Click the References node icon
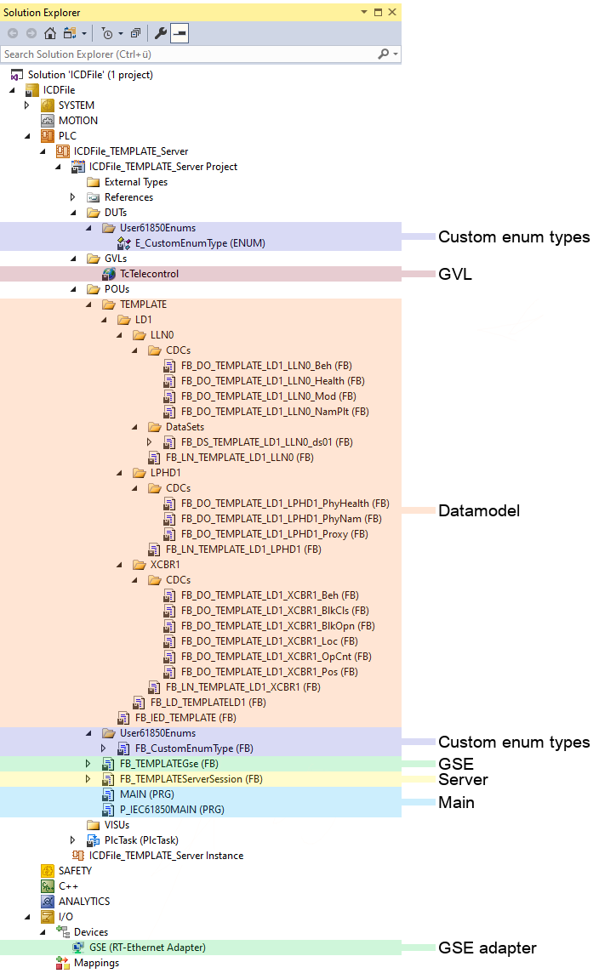This screenshot has width=593, height=979. click(93, 197)
